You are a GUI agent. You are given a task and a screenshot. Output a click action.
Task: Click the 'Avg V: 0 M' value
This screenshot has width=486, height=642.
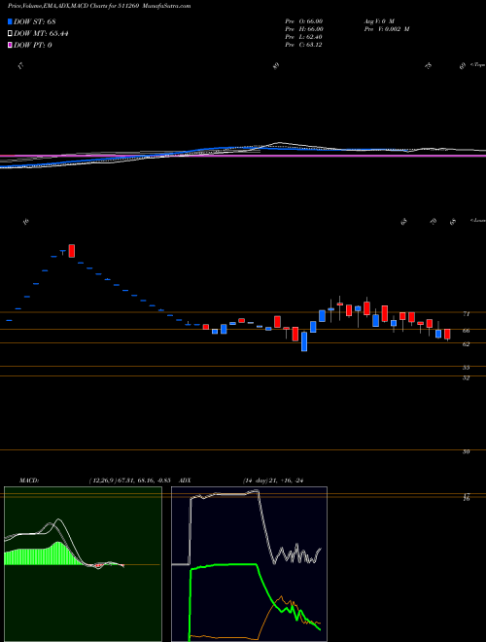[378, 20]
